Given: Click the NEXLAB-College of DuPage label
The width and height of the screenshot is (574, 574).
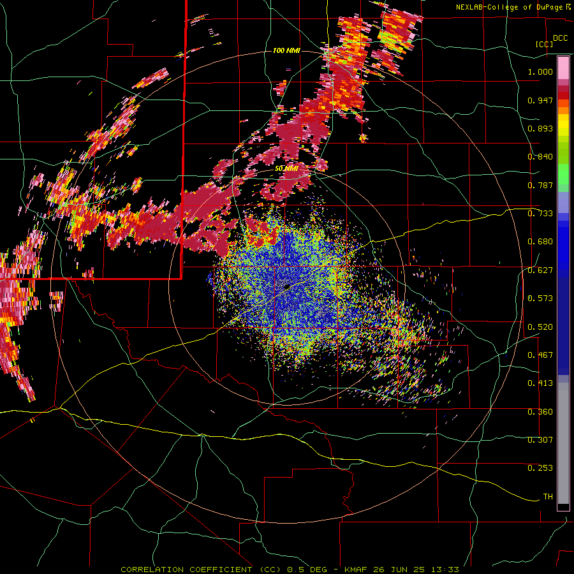Looking at the screenshot, I should click(x=510, y=7).
